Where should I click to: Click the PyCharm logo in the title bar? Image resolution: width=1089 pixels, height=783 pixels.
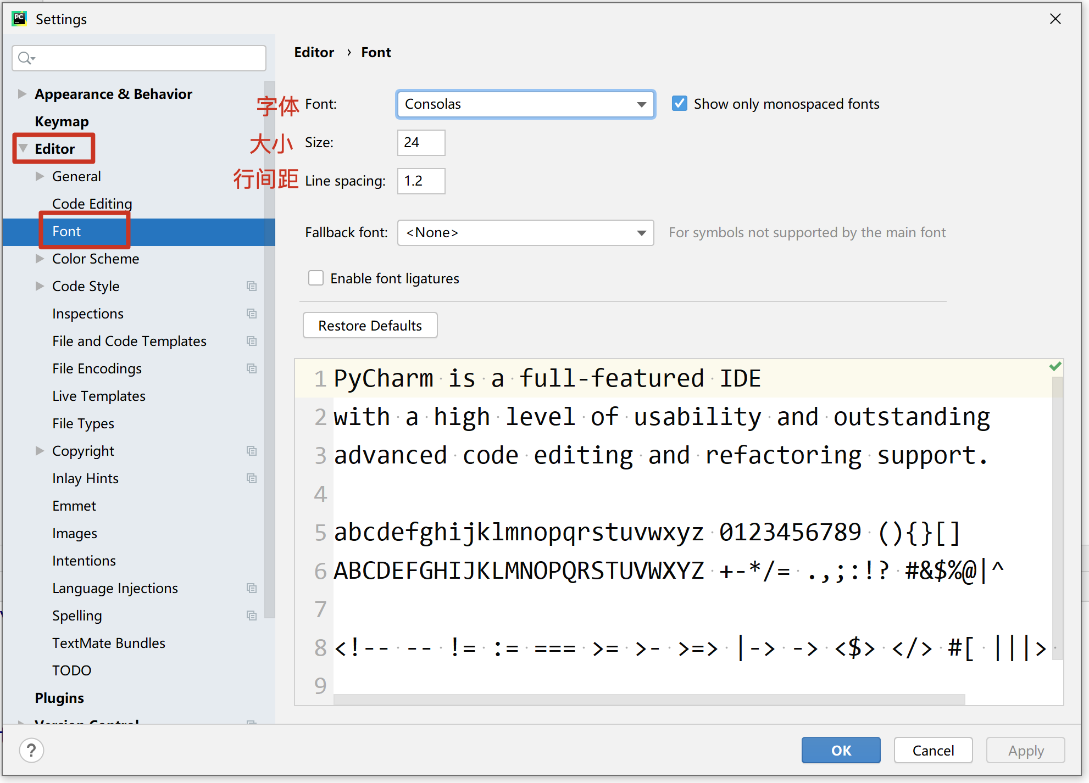[19, 19]
